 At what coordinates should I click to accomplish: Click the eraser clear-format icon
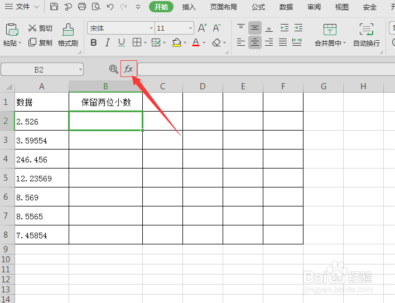tap(216, 42)
